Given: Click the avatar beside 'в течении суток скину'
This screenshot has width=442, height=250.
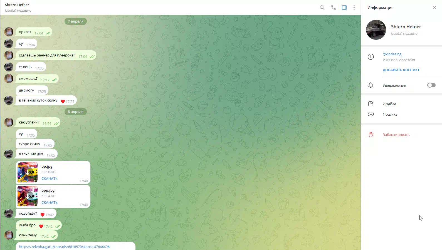Looking at the screenshot, I should (9, 100).
